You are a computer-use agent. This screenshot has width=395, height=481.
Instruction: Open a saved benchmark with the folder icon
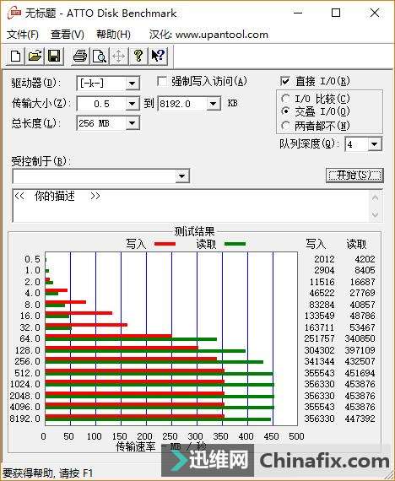35,57
